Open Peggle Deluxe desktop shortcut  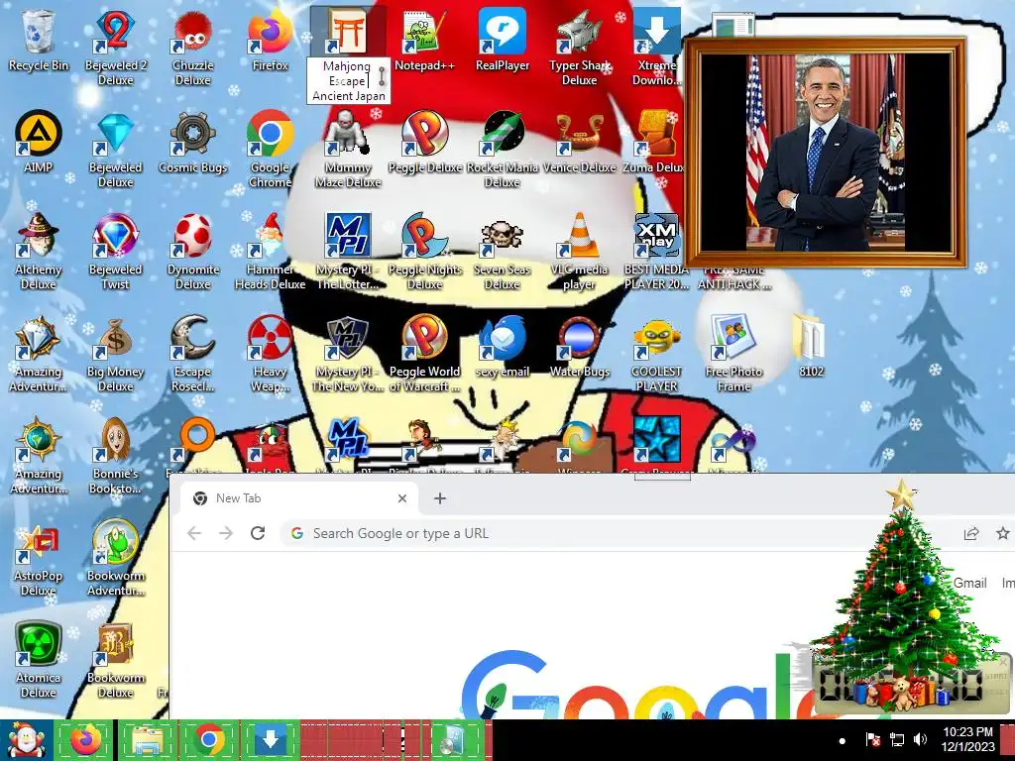tap(424, 143)
